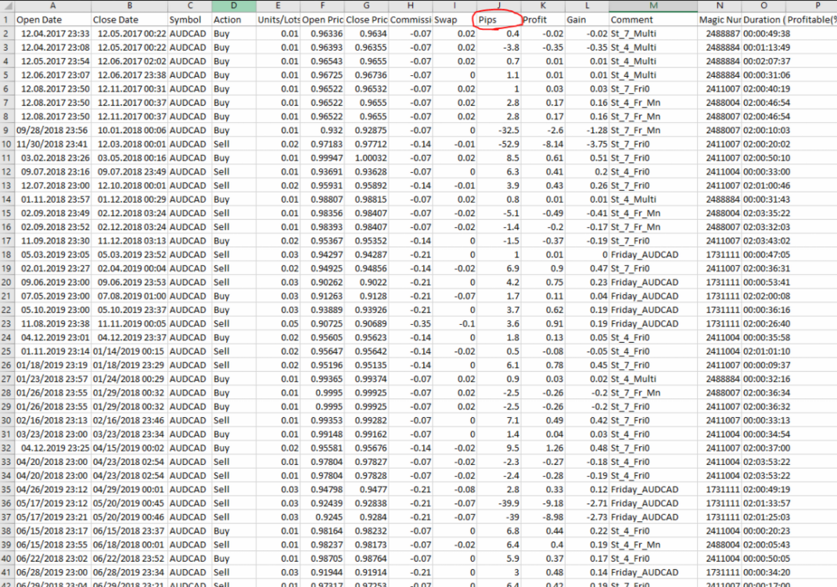Click the 'Close Date' header cell
Viewport: 837px width, 587px height.
coord(115,20)
